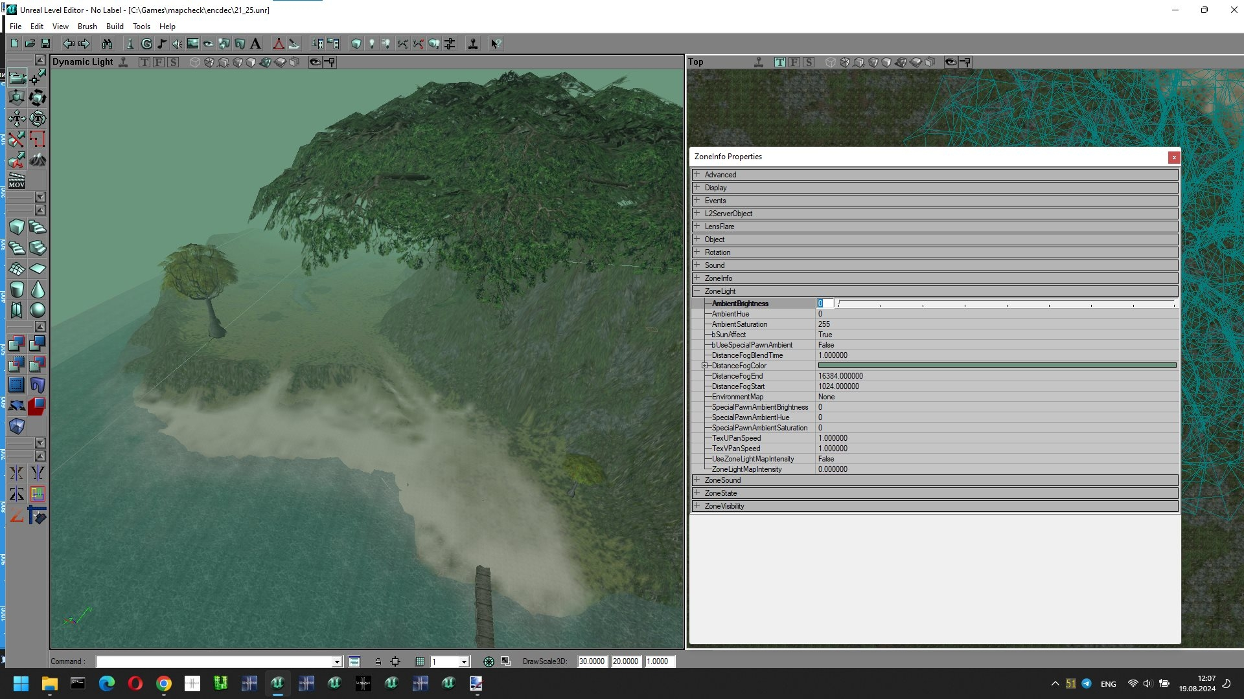Viewport: 1244px width, 699px height.
Task: Open File Explorer from the taskbar
Action: [x=50, y=683]
